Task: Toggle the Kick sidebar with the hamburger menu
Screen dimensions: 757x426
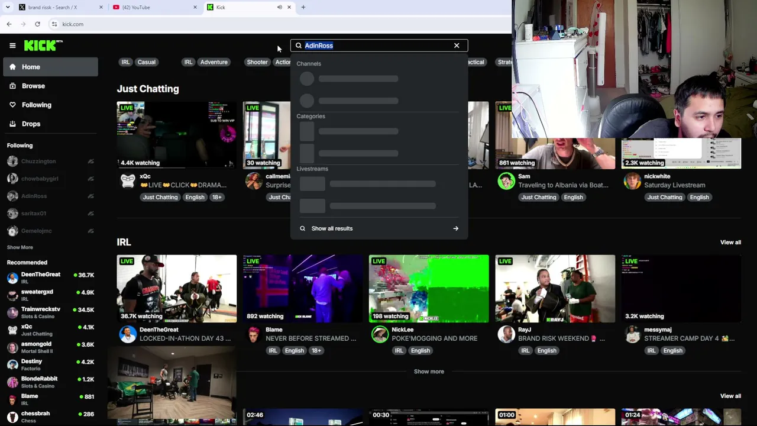Action: click(x=12, y=46)
